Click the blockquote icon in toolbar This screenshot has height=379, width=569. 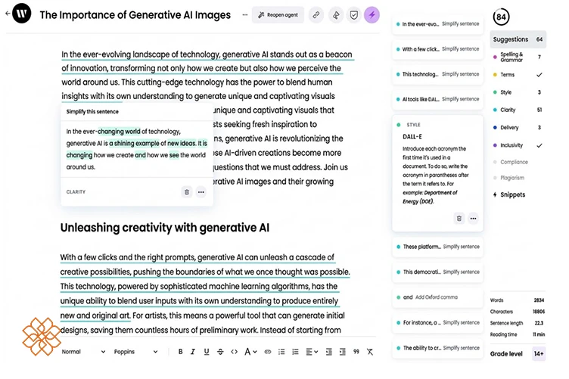pyautogui.click(x=356, y=352)
